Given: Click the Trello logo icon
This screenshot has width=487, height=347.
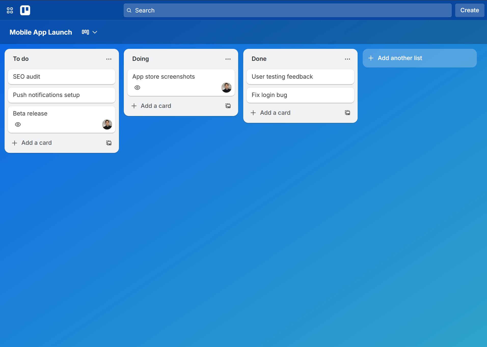Looking at the screenshot, I should pos(25,10).
